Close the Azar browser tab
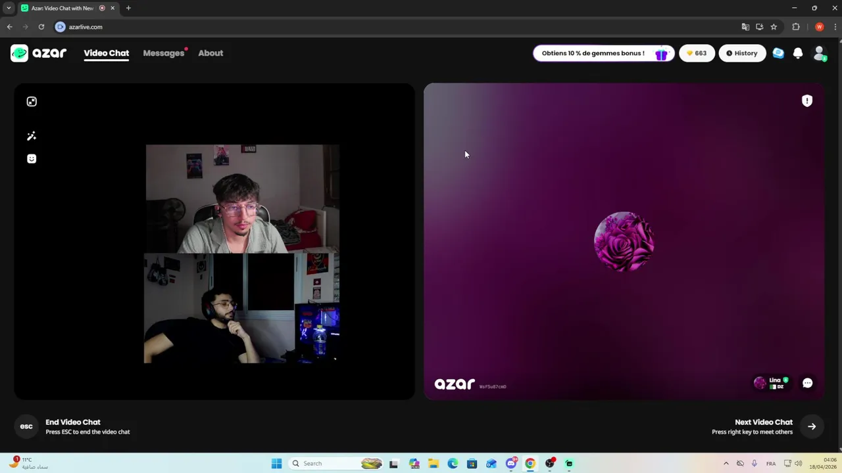 [x=112, y=8]
